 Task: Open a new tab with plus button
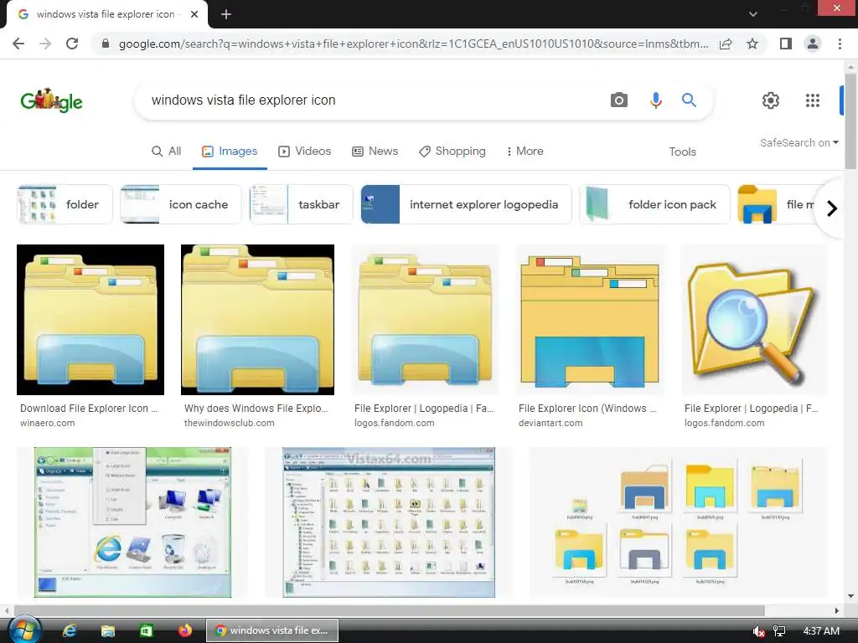click(226, 14)
